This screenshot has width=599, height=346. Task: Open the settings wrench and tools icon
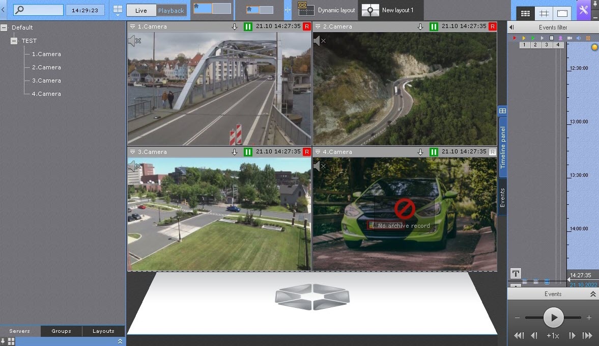583,10
